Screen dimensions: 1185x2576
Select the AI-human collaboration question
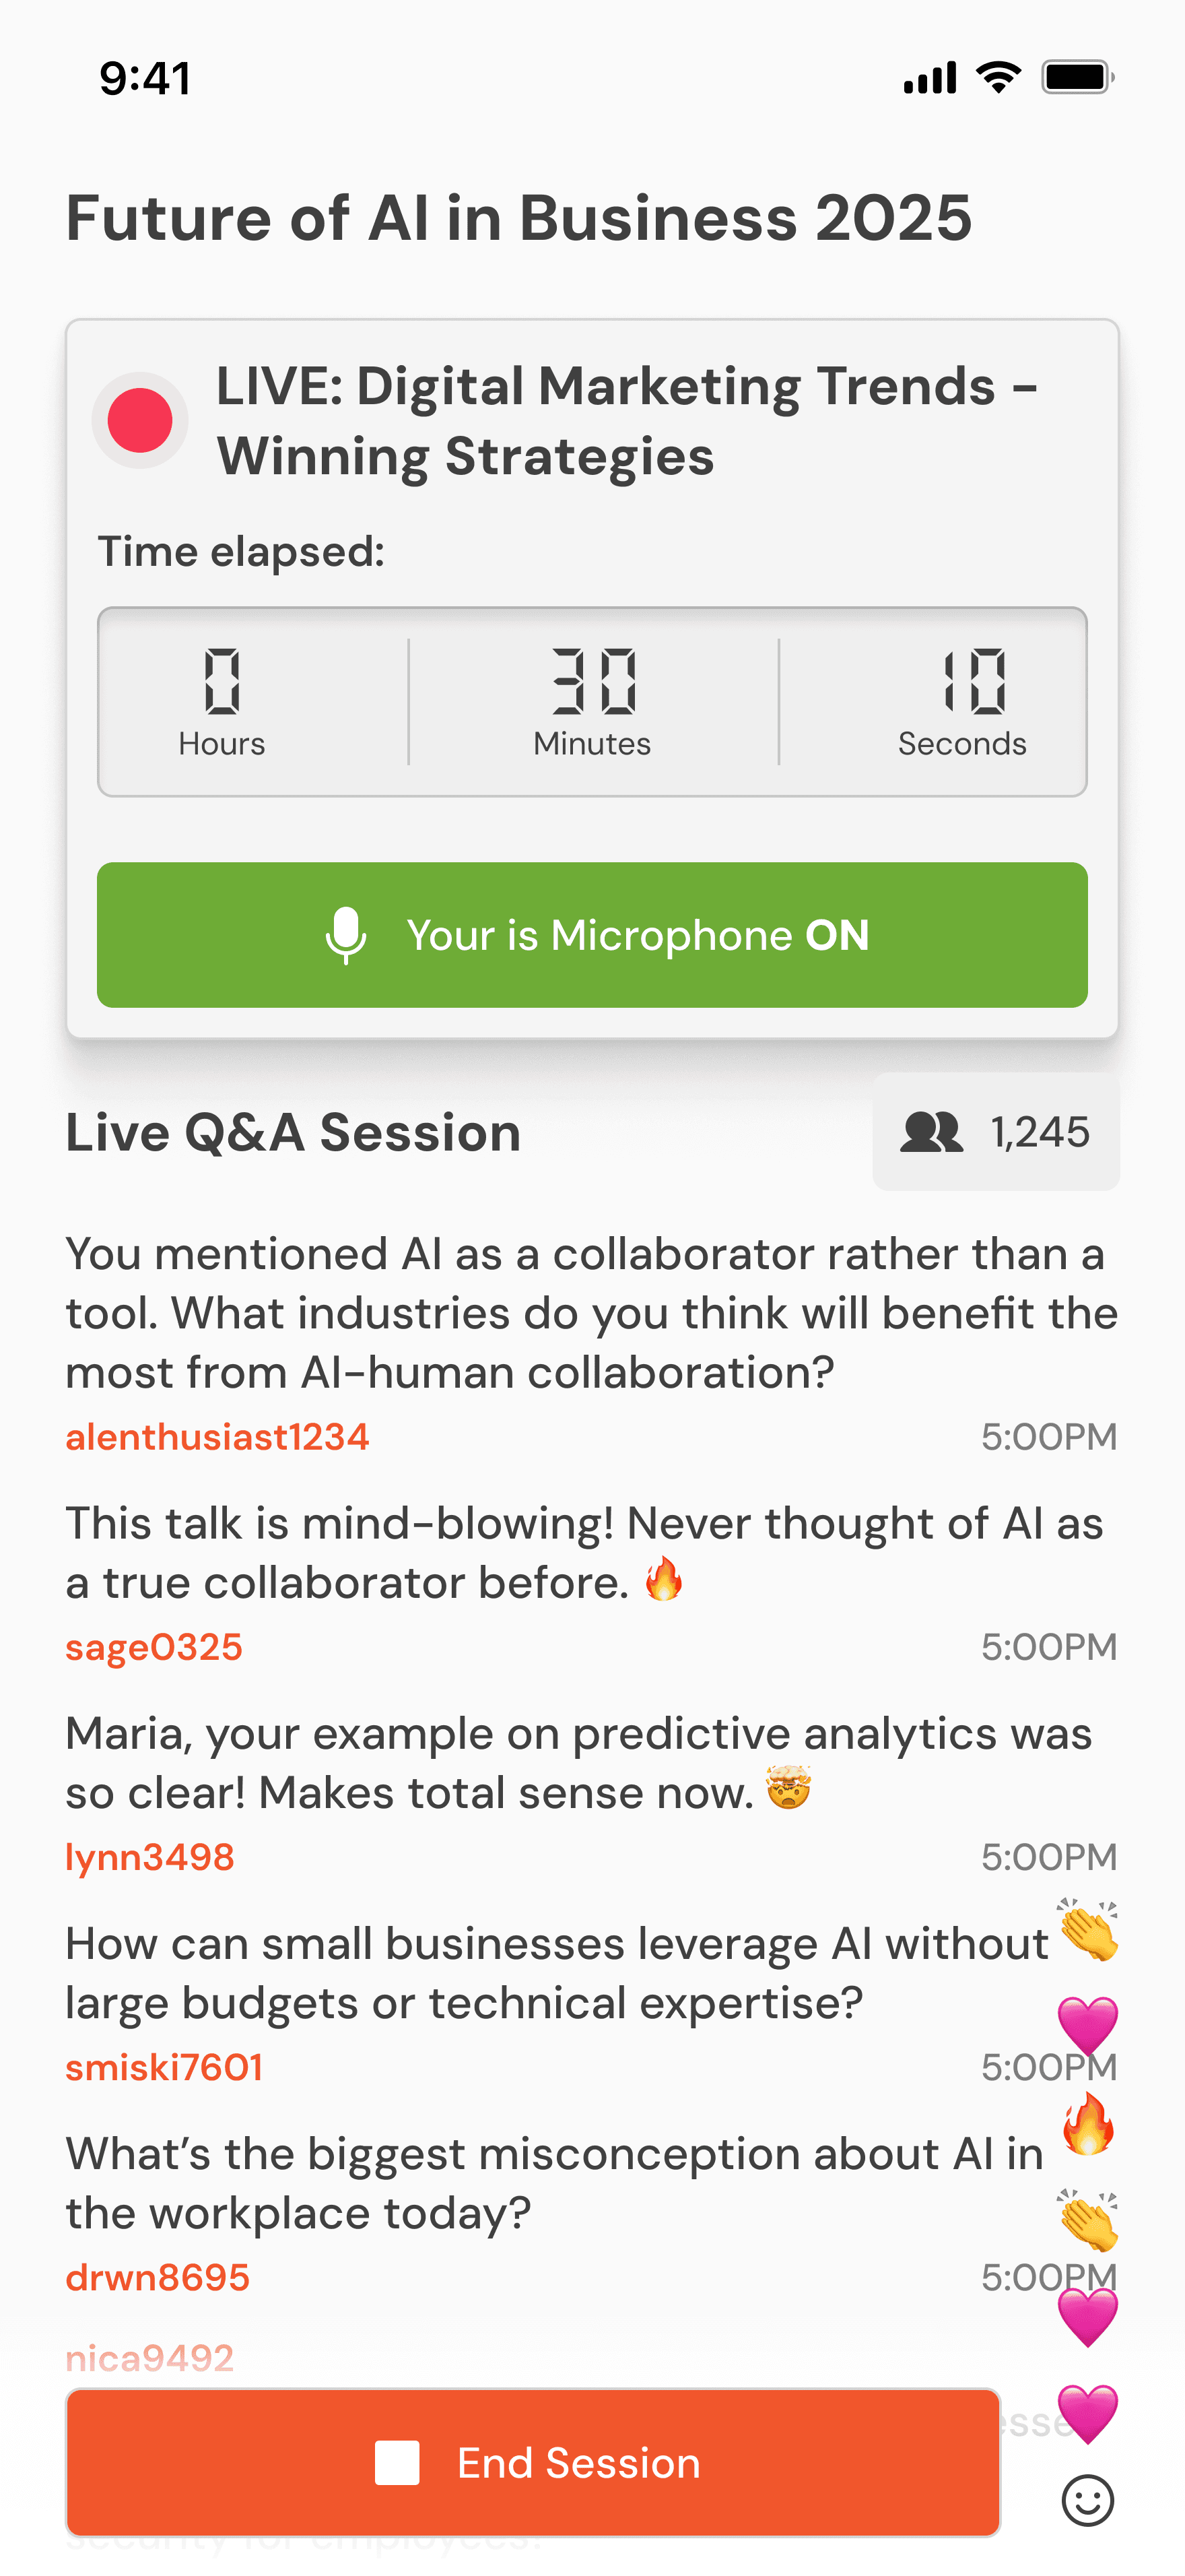(x=592, y=1313)
